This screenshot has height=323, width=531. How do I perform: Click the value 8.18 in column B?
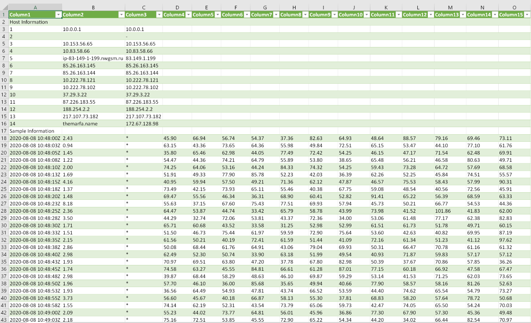tap(93, 204)
